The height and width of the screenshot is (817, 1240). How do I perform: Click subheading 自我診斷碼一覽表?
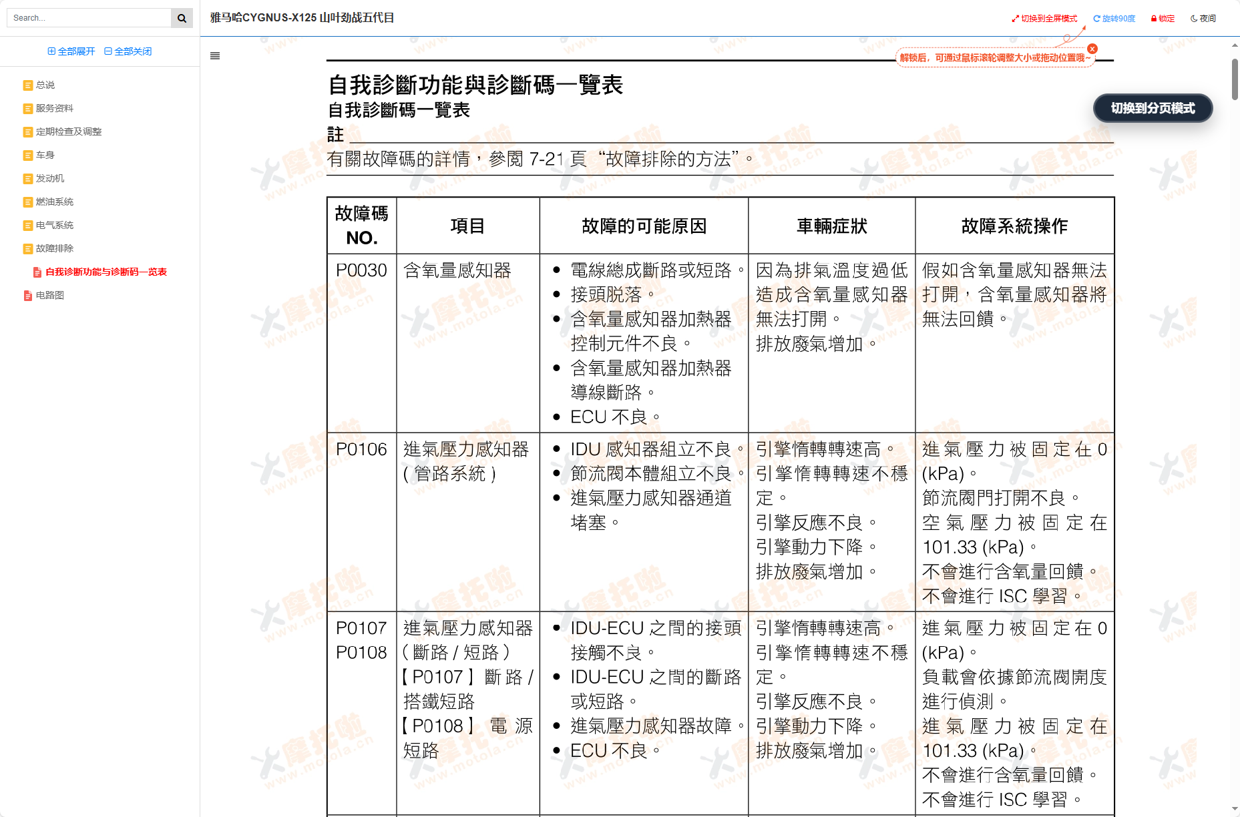[x=399, y=110]
